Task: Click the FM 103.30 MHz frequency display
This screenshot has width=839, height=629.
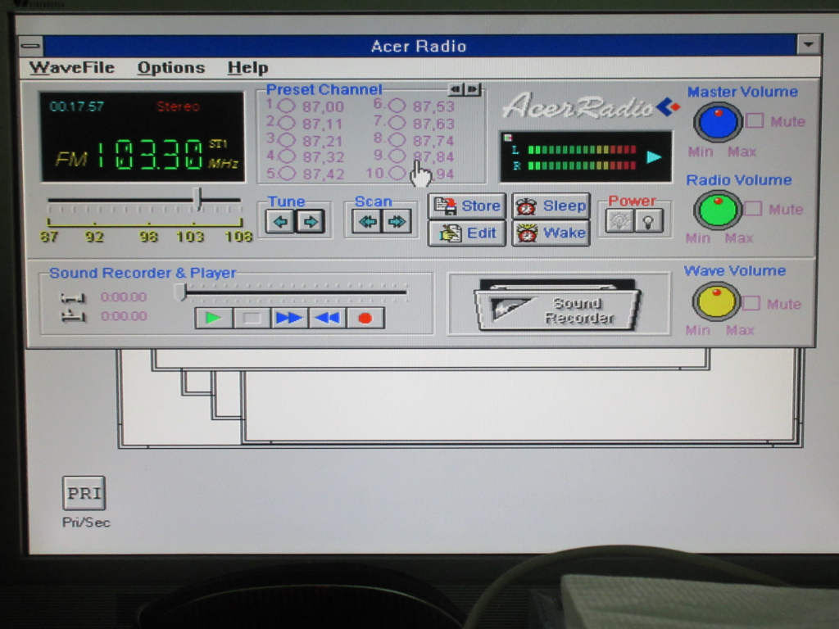Action: (x=147, y=155)
